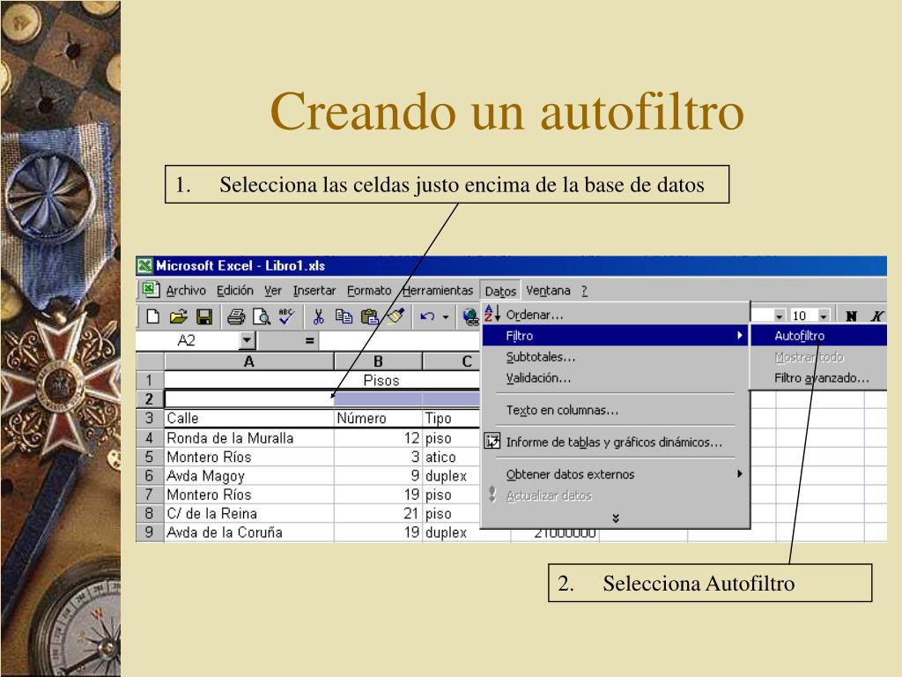Choose Ordenar... from Datos menu
The image size is (902, 677).
tap(615, 315)
